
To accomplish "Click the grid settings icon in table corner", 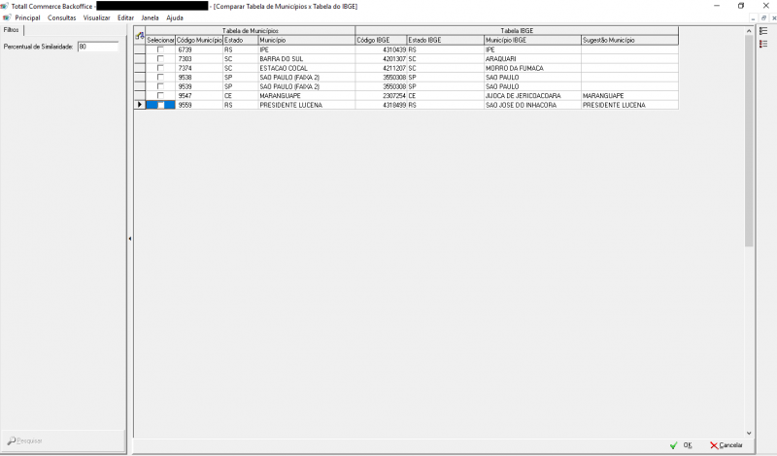I will [140, 36].
